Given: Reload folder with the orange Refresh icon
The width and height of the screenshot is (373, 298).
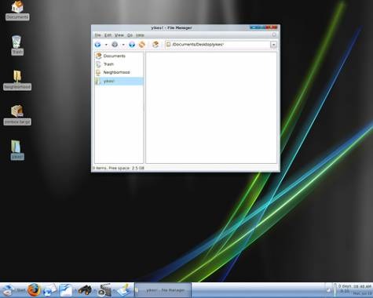Looking at the screenshot, I should (x=141, y=45).
